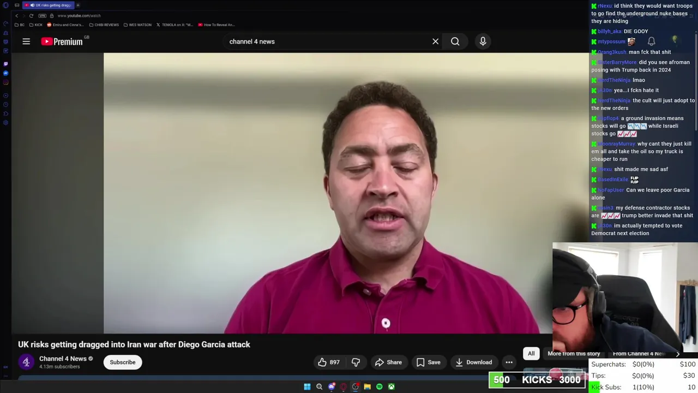
Task: Open Xbox app from the taskbar
Action: click(392, 386)
